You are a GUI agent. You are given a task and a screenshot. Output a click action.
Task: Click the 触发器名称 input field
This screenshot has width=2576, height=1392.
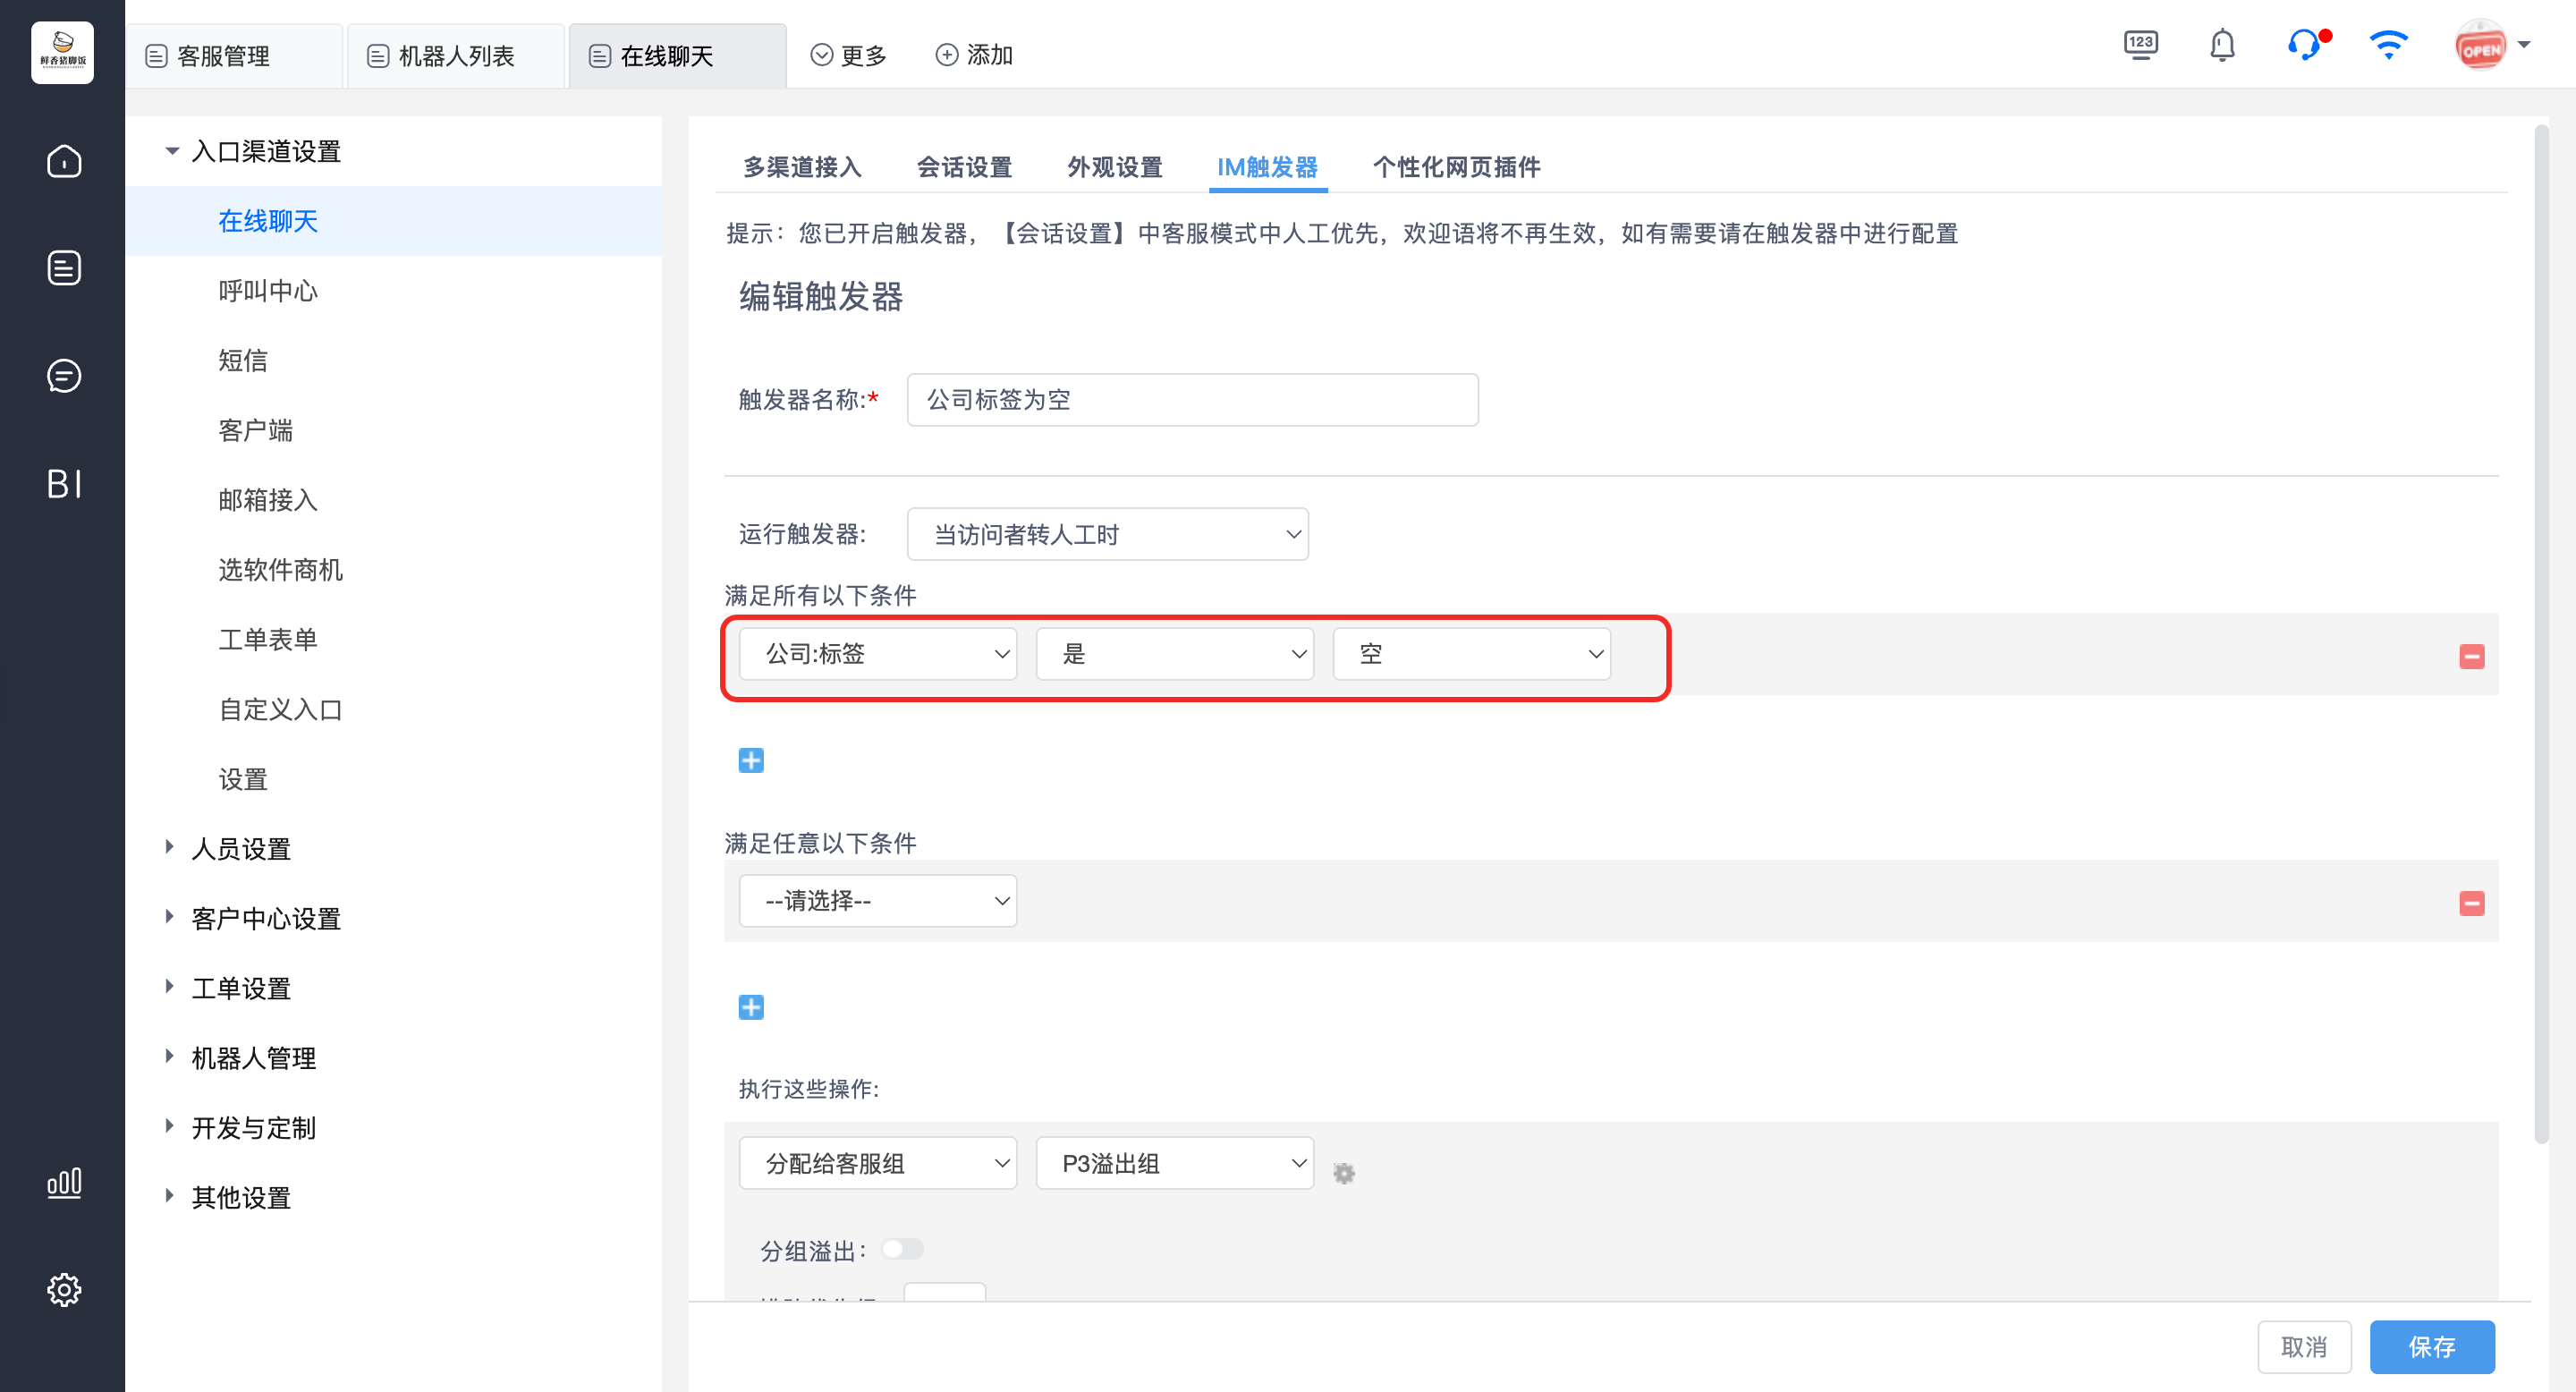tap(1192, 400)
